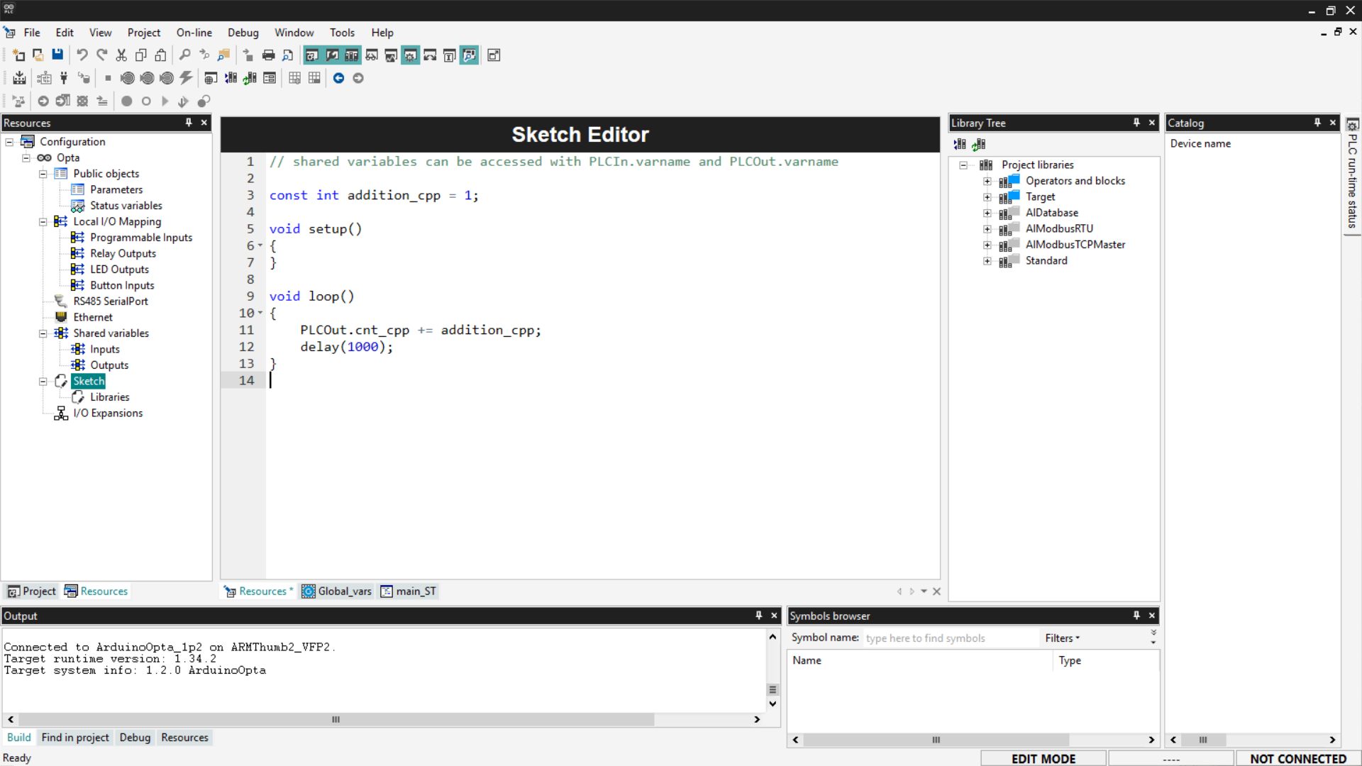Click the Undo arrow icon
The height and width of the screenshot is (766, 1362).
click(82, 55)
